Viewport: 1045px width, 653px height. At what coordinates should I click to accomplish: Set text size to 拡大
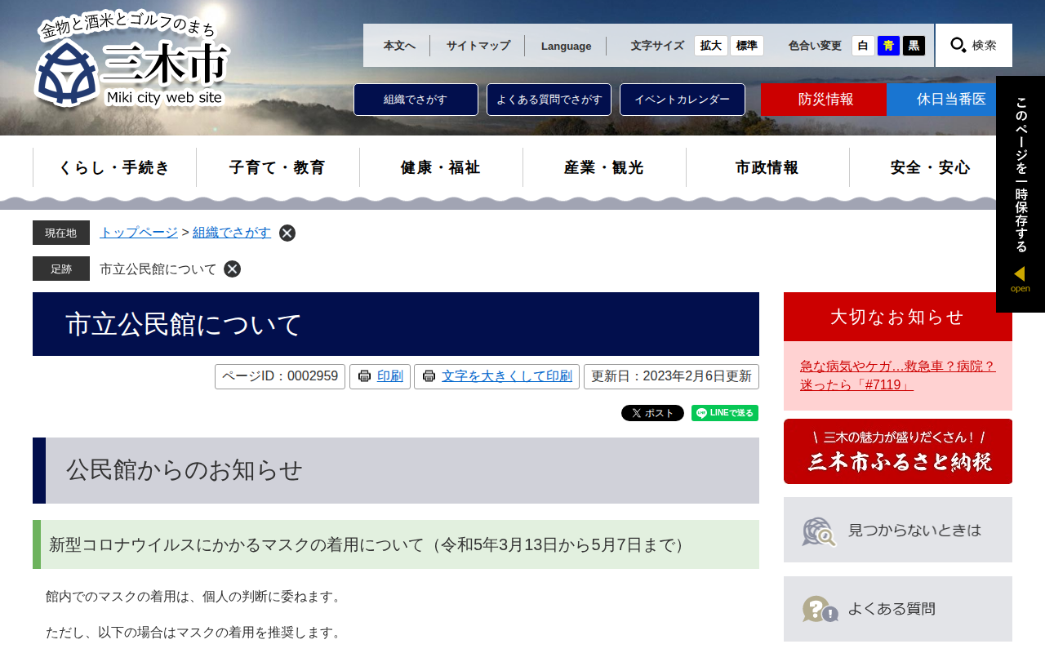(x=711, y=46)
